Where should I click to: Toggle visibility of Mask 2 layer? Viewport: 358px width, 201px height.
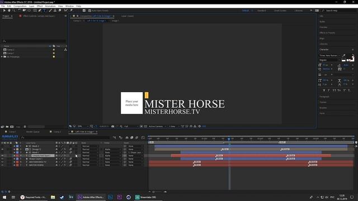pyautogui.click(x=2, y=146)
